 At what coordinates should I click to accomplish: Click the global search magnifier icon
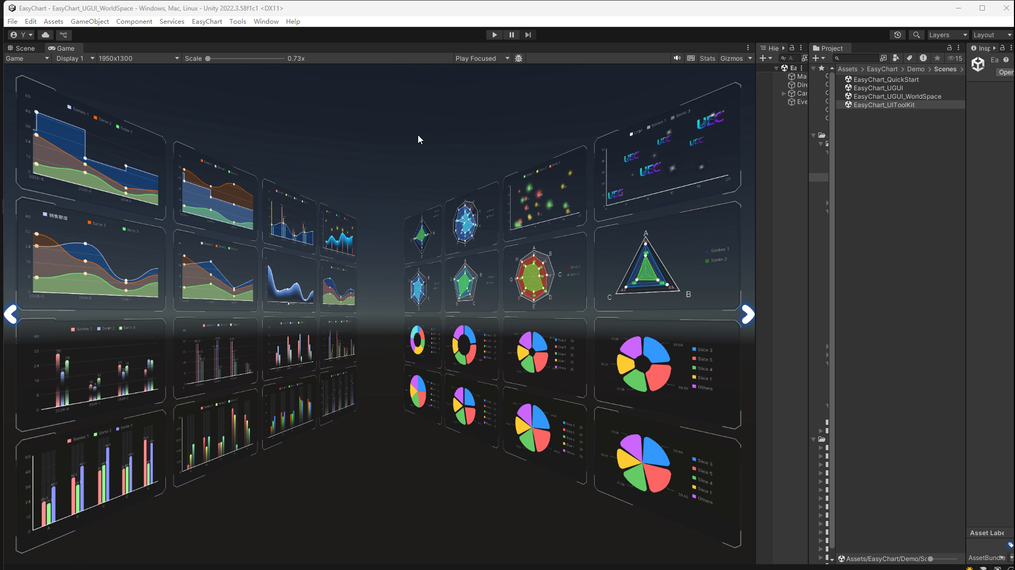pos(916,35)
